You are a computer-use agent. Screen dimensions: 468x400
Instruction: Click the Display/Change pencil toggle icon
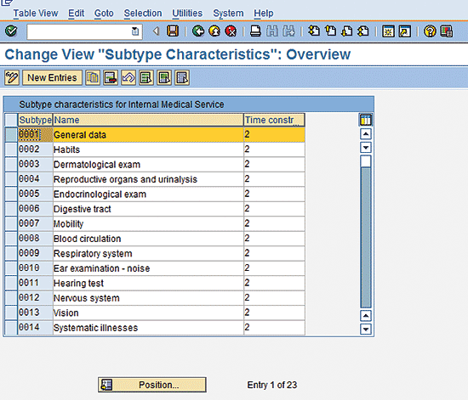click(x=12, y=78)
